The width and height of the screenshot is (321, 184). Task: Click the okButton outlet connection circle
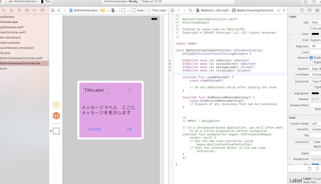(x=170, y=60)
